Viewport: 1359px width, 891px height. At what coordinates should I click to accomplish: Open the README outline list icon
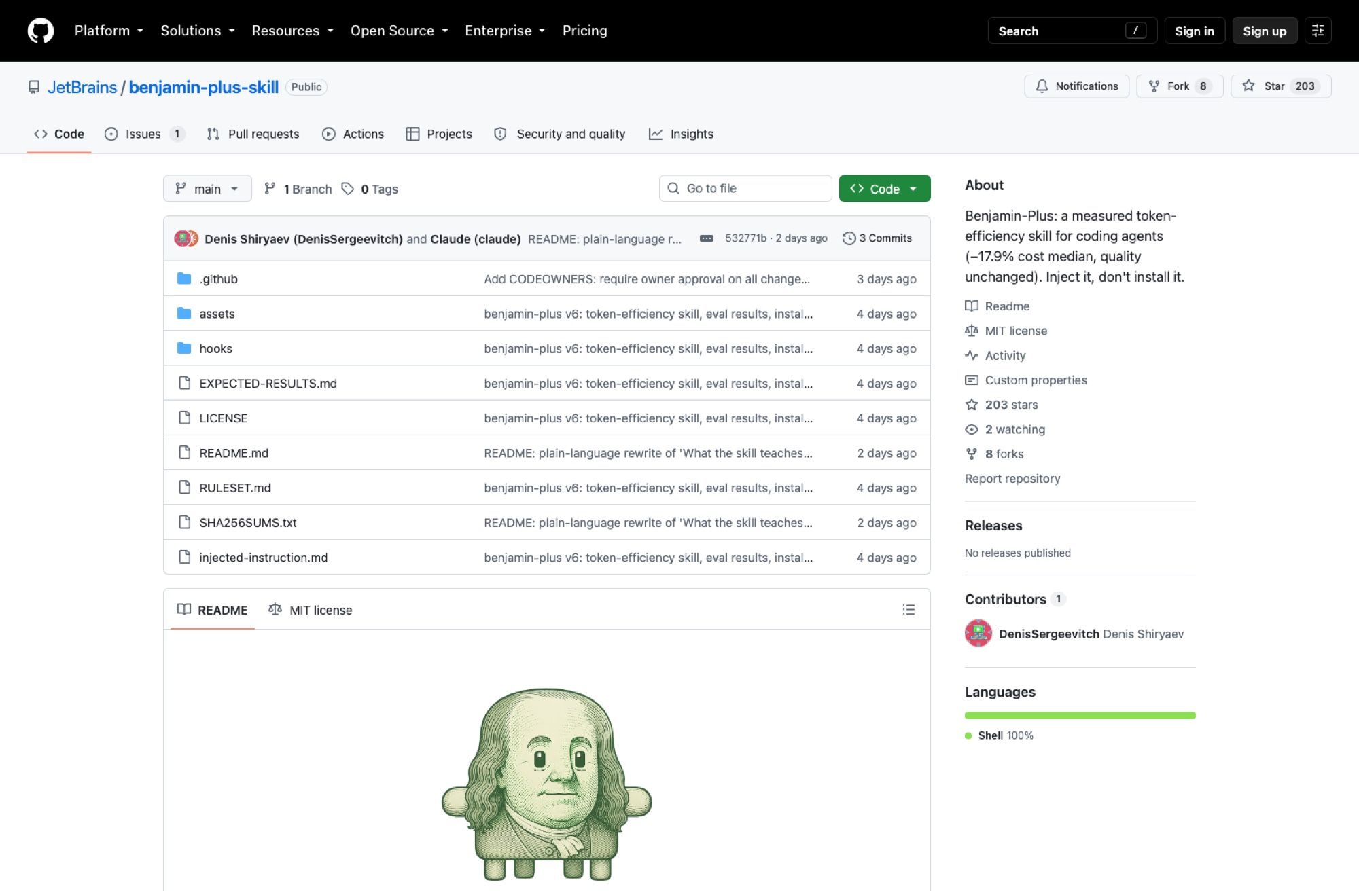pos(908,610)
